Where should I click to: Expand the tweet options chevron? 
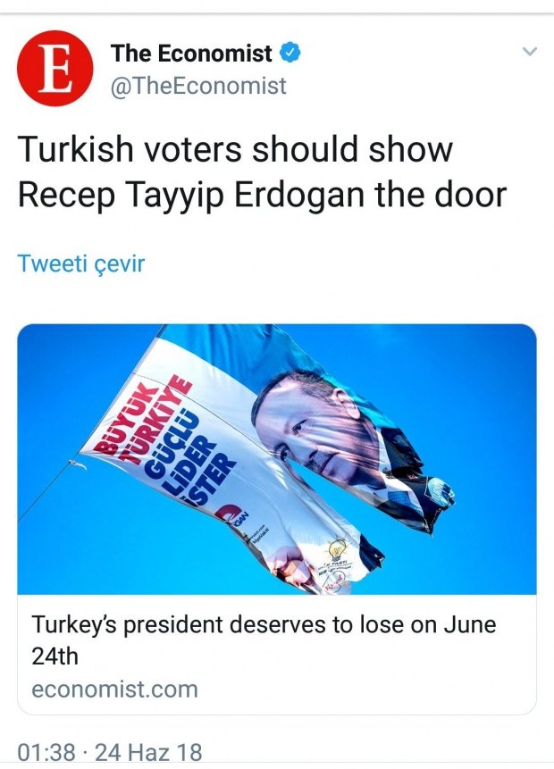(530, 51)
